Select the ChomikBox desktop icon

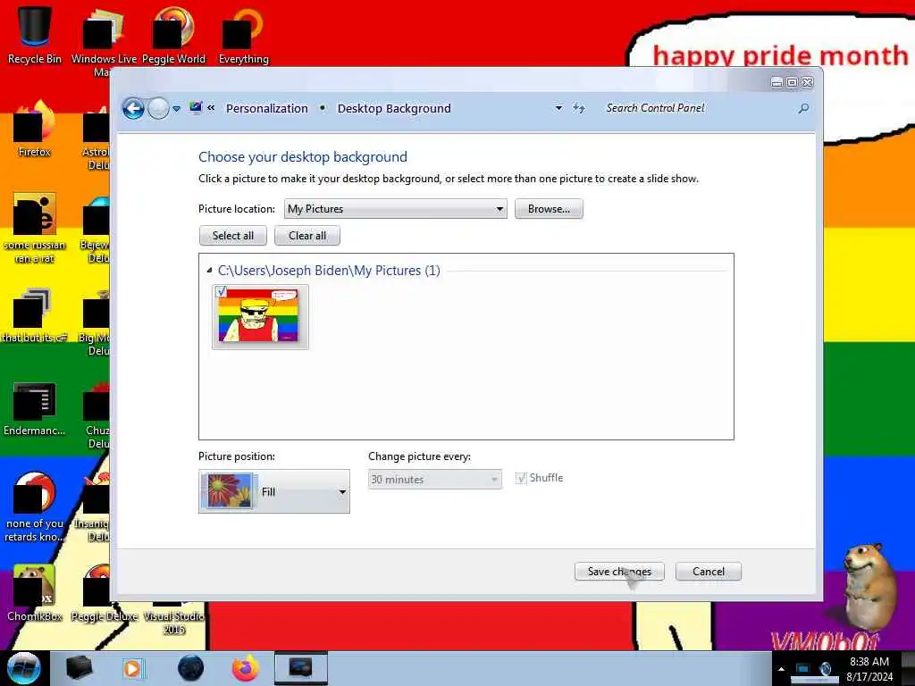tap(35, 592)
